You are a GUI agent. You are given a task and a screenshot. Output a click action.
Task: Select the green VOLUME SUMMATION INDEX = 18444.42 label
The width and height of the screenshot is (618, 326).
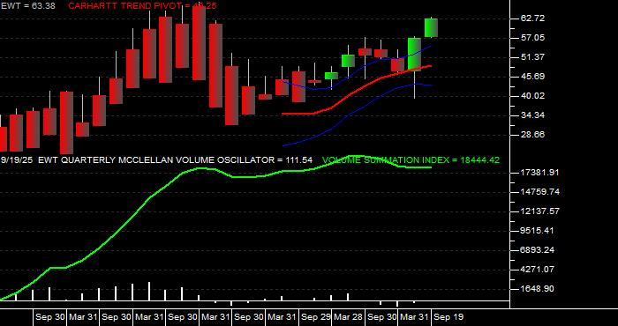point(411,160)
